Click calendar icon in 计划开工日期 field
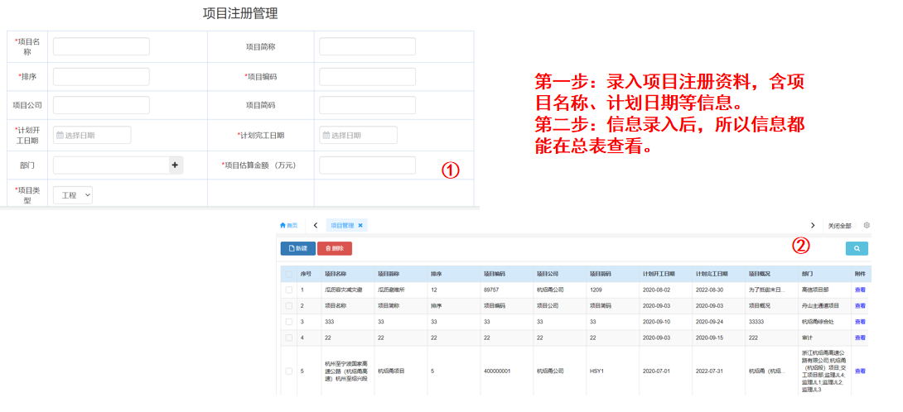Screen dimensions: 903x412 60,136
